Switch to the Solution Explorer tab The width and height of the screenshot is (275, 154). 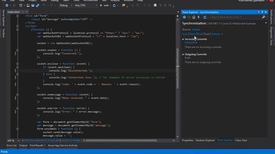pyautogui.click(x=205, y=140)
